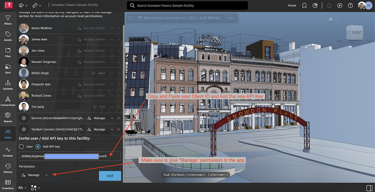Image resolution: width=375 pixels, height=192 pixels.
Task: Open Tandem Connect Manage permission dropdown
Action: 112,129
